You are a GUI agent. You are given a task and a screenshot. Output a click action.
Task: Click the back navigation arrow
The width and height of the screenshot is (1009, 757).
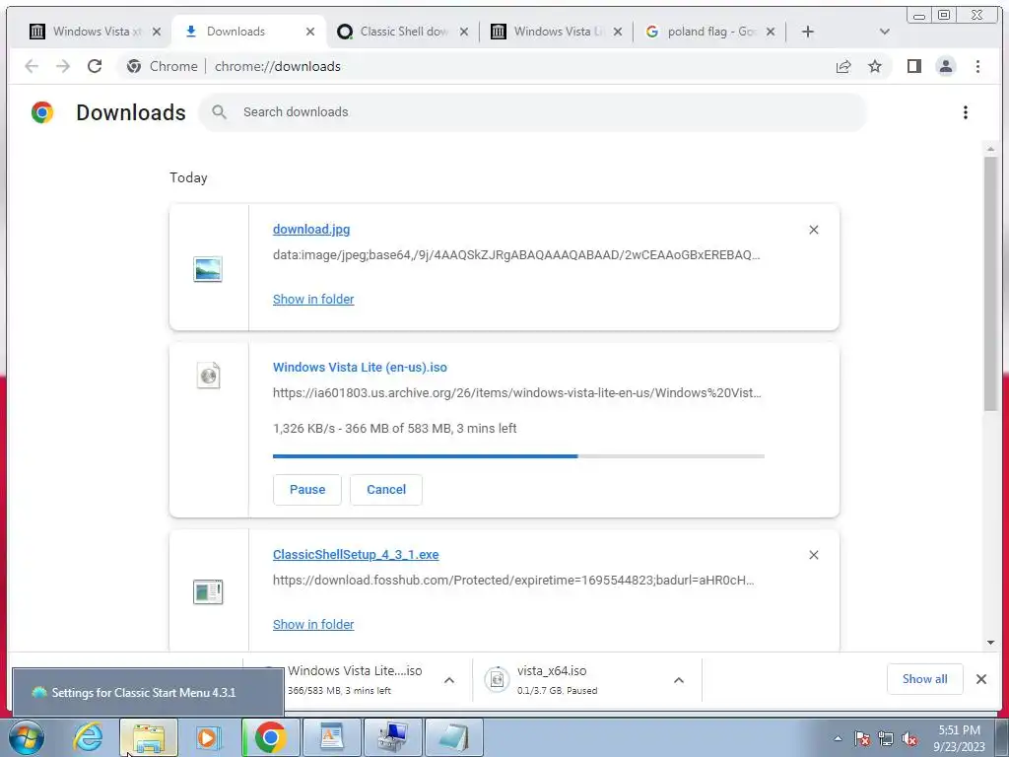click(32, 66)
